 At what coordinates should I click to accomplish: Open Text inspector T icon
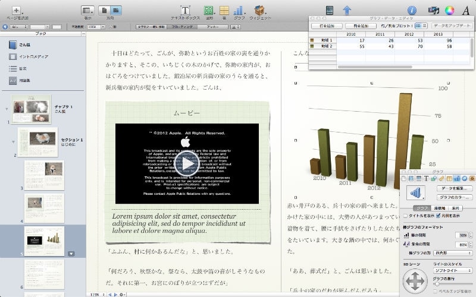(x=426, y=179)
